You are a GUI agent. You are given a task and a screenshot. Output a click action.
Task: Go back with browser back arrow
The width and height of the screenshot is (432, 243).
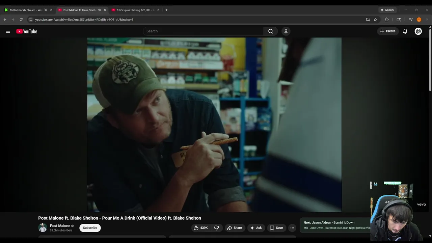coord(5,20)
